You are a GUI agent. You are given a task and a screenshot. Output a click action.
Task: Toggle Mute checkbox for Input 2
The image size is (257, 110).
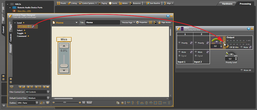(196, 52)
